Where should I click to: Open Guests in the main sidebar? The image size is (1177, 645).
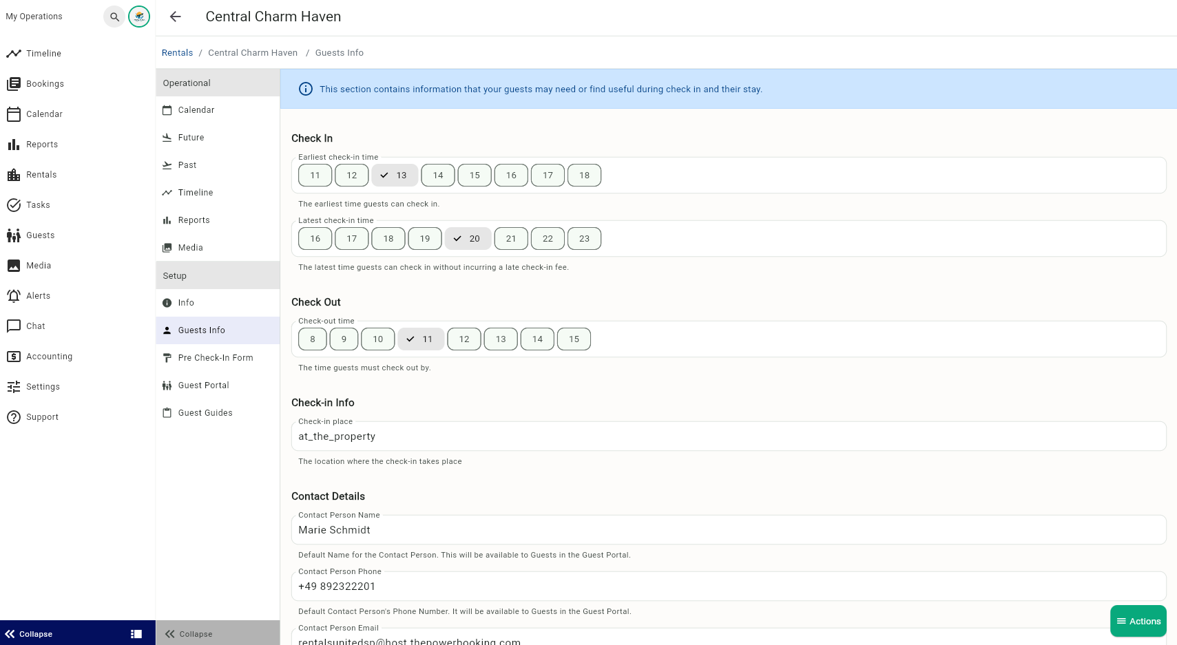(78, 235)
